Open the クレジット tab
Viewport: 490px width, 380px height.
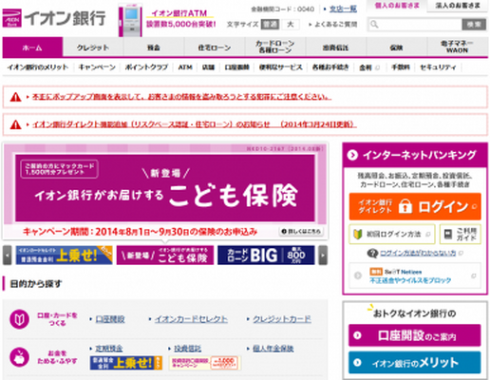(93, 47)
